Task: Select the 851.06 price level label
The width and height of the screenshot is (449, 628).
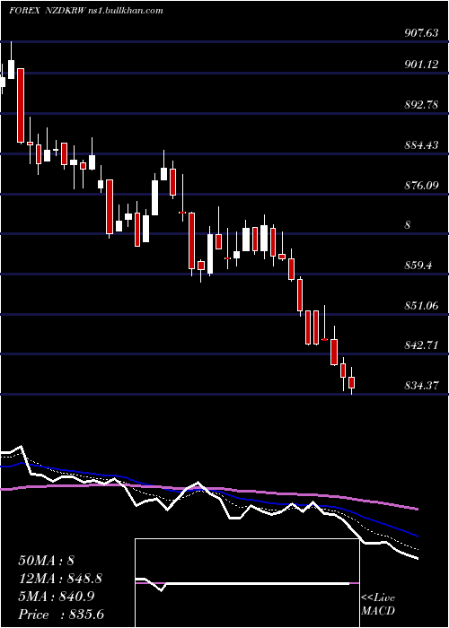Action: [421, 306]
